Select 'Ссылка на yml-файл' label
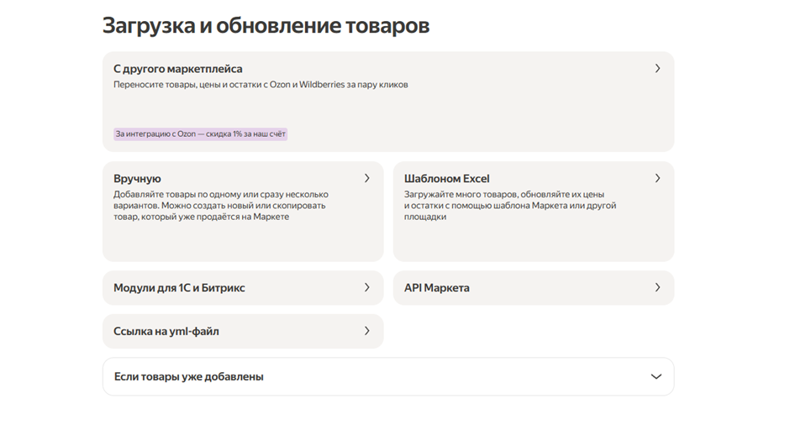The height and width of the screenshot is (425, 790). [x=166, y=332]
